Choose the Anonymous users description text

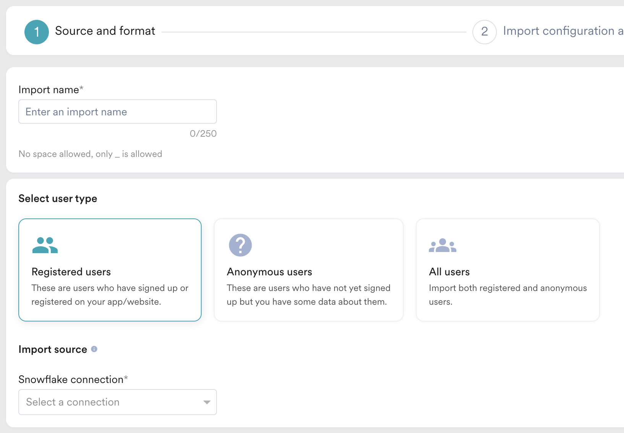click(308, 295)
